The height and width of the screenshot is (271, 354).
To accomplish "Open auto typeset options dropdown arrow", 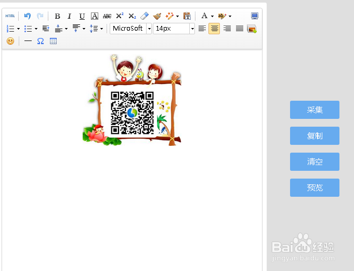I will (177, 16).
